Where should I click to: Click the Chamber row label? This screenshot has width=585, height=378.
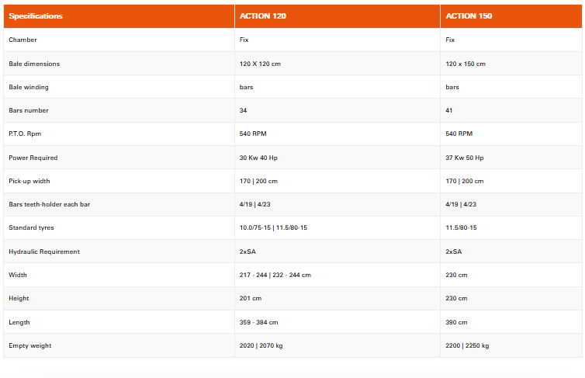[22, 40]
